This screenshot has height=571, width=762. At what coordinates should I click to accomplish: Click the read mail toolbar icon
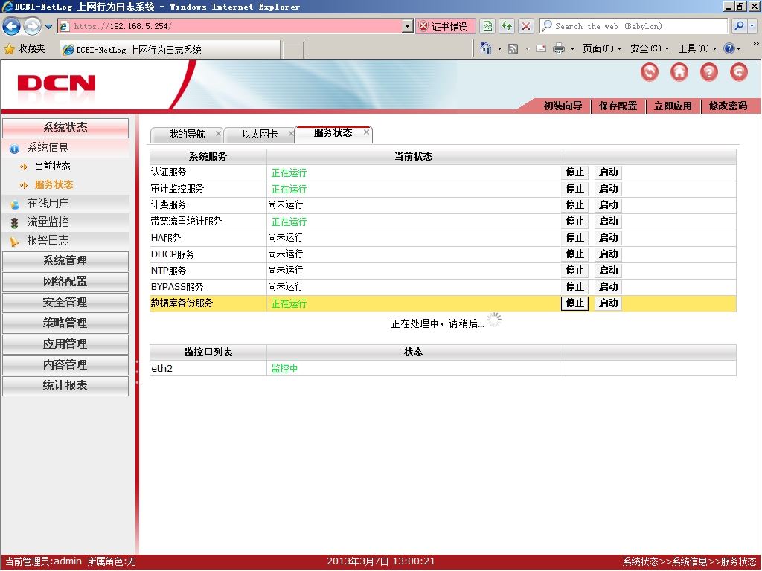tap(541, 48)
